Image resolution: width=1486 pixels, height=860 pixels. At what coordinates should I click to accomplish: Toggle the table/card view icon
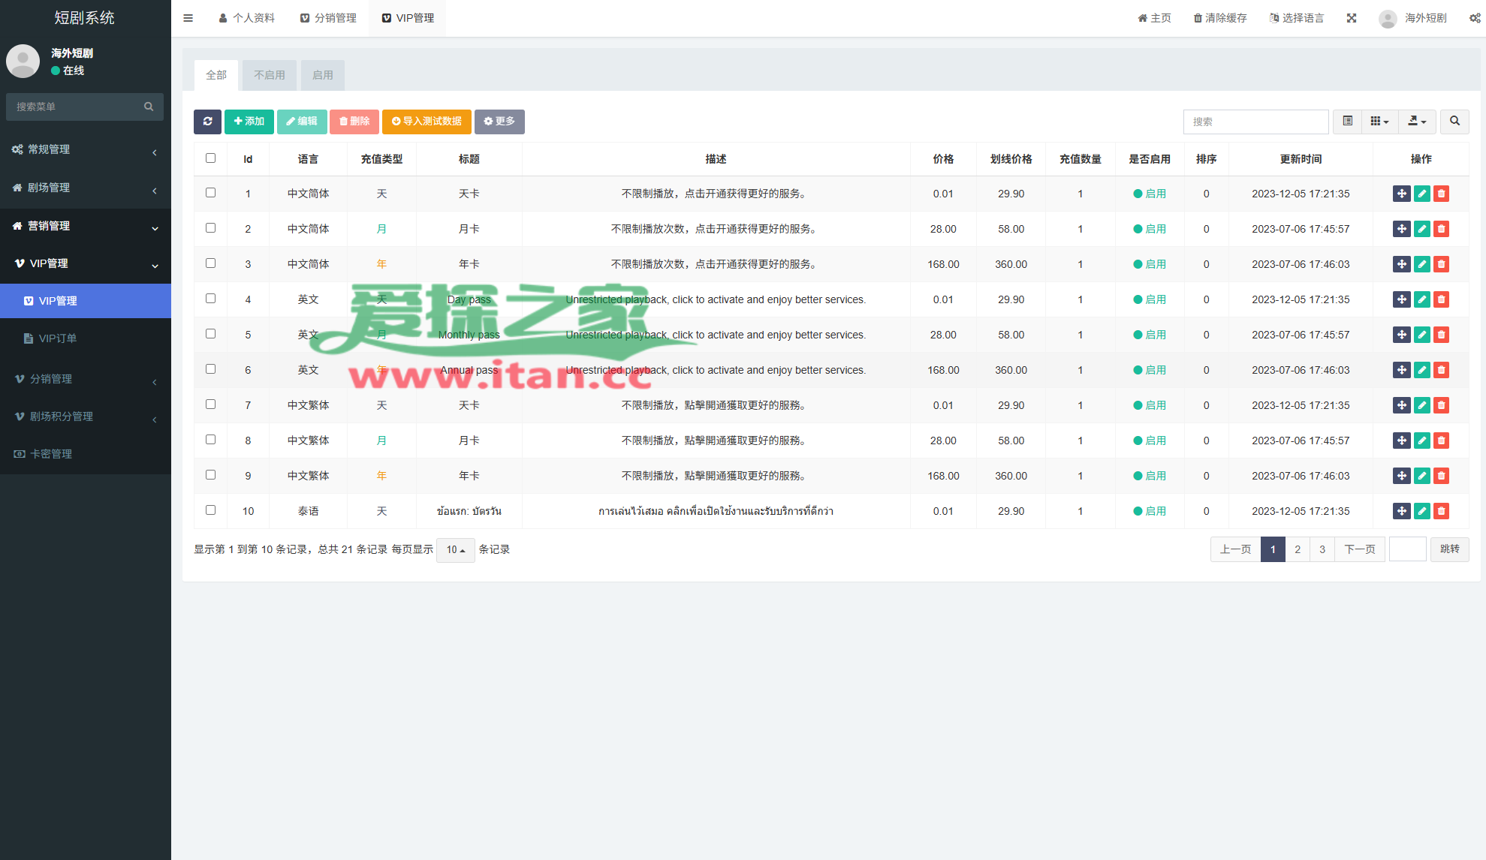click(x=1348, y=122)
